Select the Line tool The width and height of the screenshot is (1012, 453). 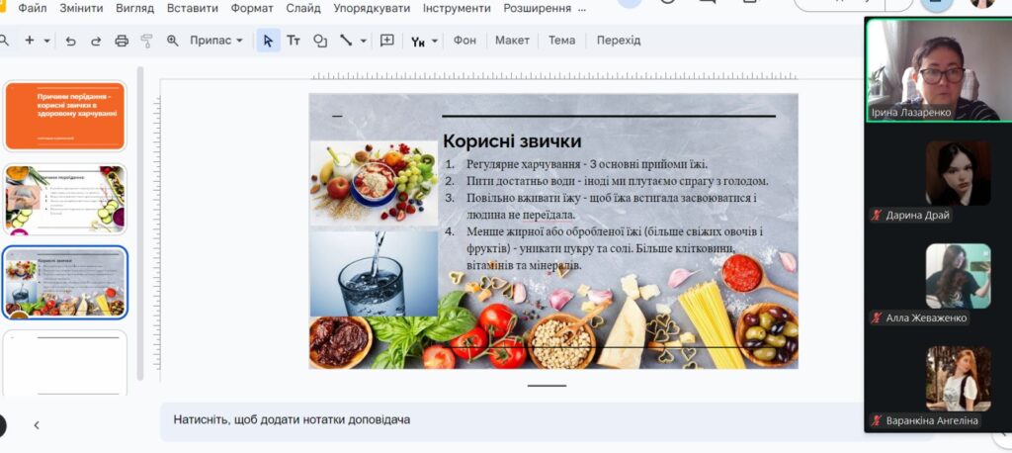(x=346, y=41)
